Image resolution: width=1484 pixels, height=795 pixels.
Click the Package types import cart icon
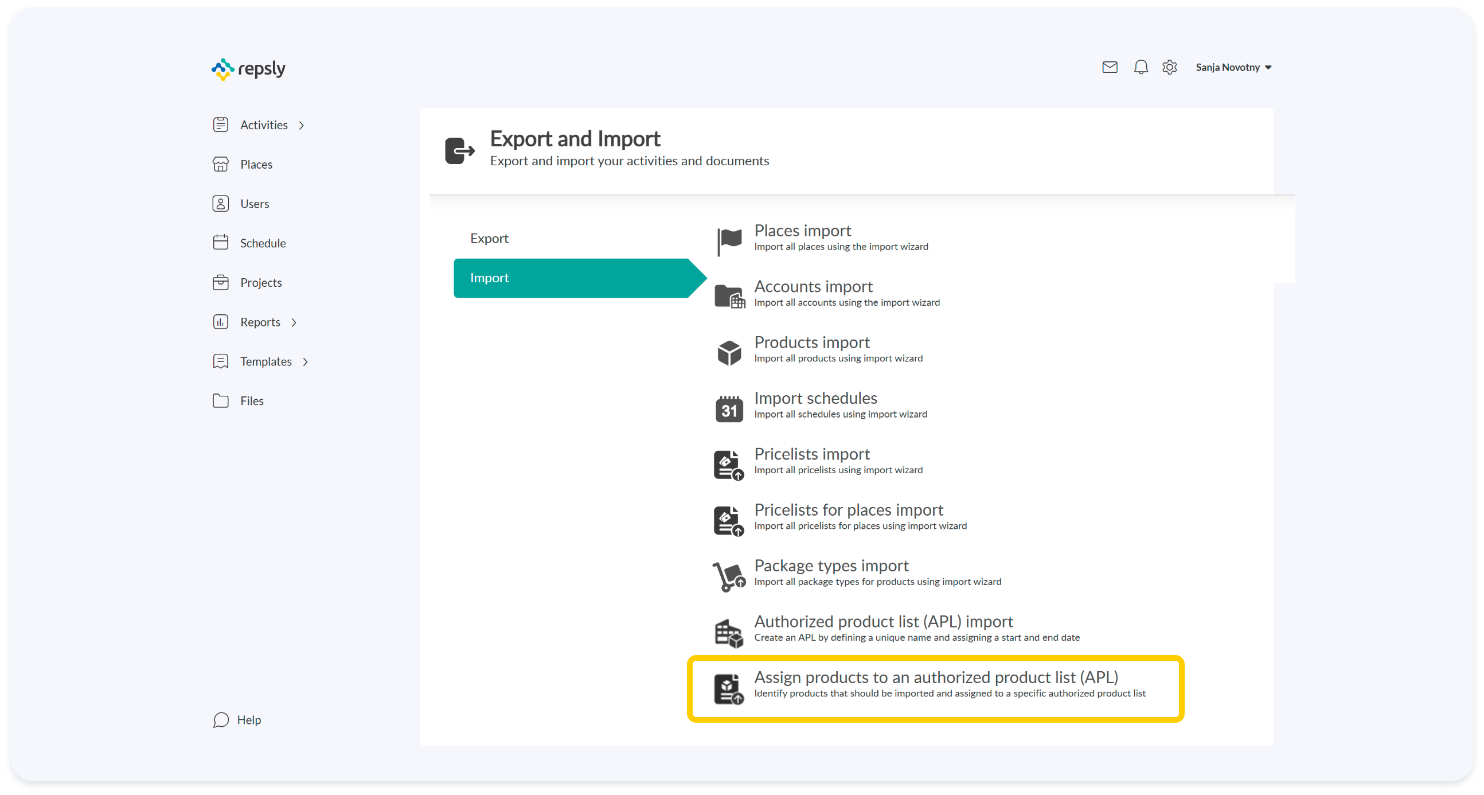coord(729,576)
